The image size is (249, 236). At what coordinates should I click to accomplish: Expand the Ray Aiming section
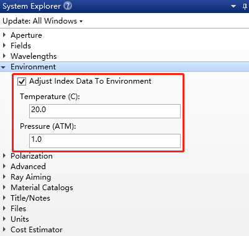point(4,177)
